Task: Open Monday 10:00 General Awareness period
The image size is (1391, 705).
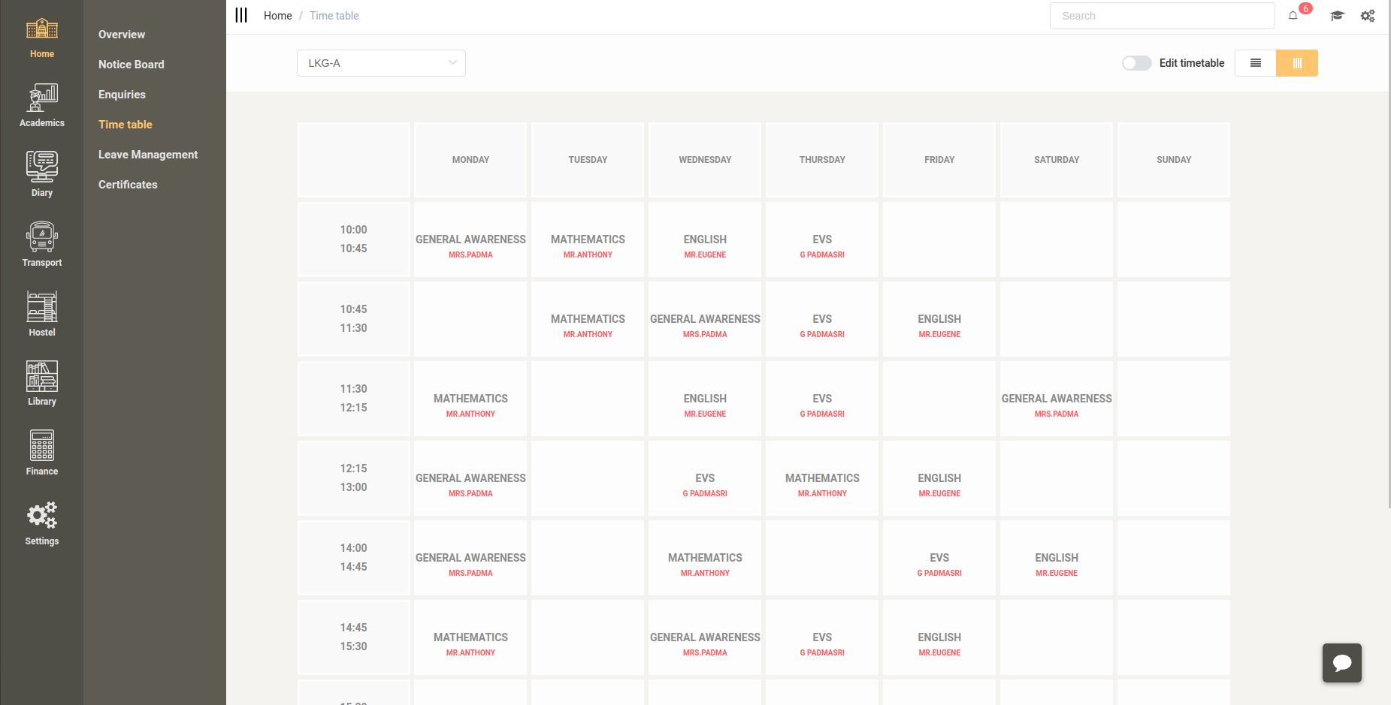Action: [470, 240]
